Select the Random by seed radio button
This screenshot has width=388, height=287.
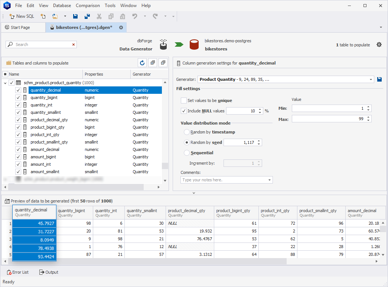[x=187, y=142]
